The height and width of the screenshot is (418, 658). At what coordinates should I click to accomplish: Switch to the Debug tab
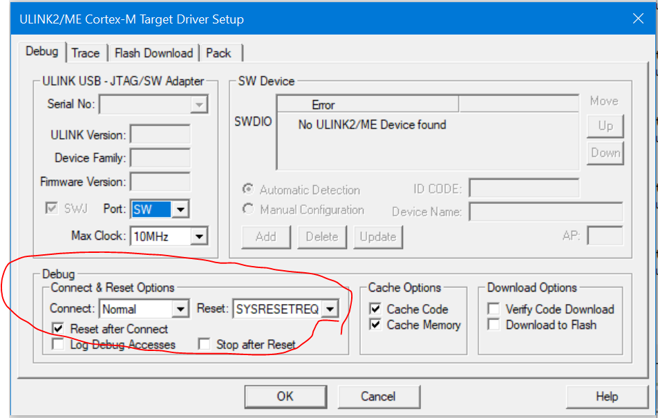(42, 52)
